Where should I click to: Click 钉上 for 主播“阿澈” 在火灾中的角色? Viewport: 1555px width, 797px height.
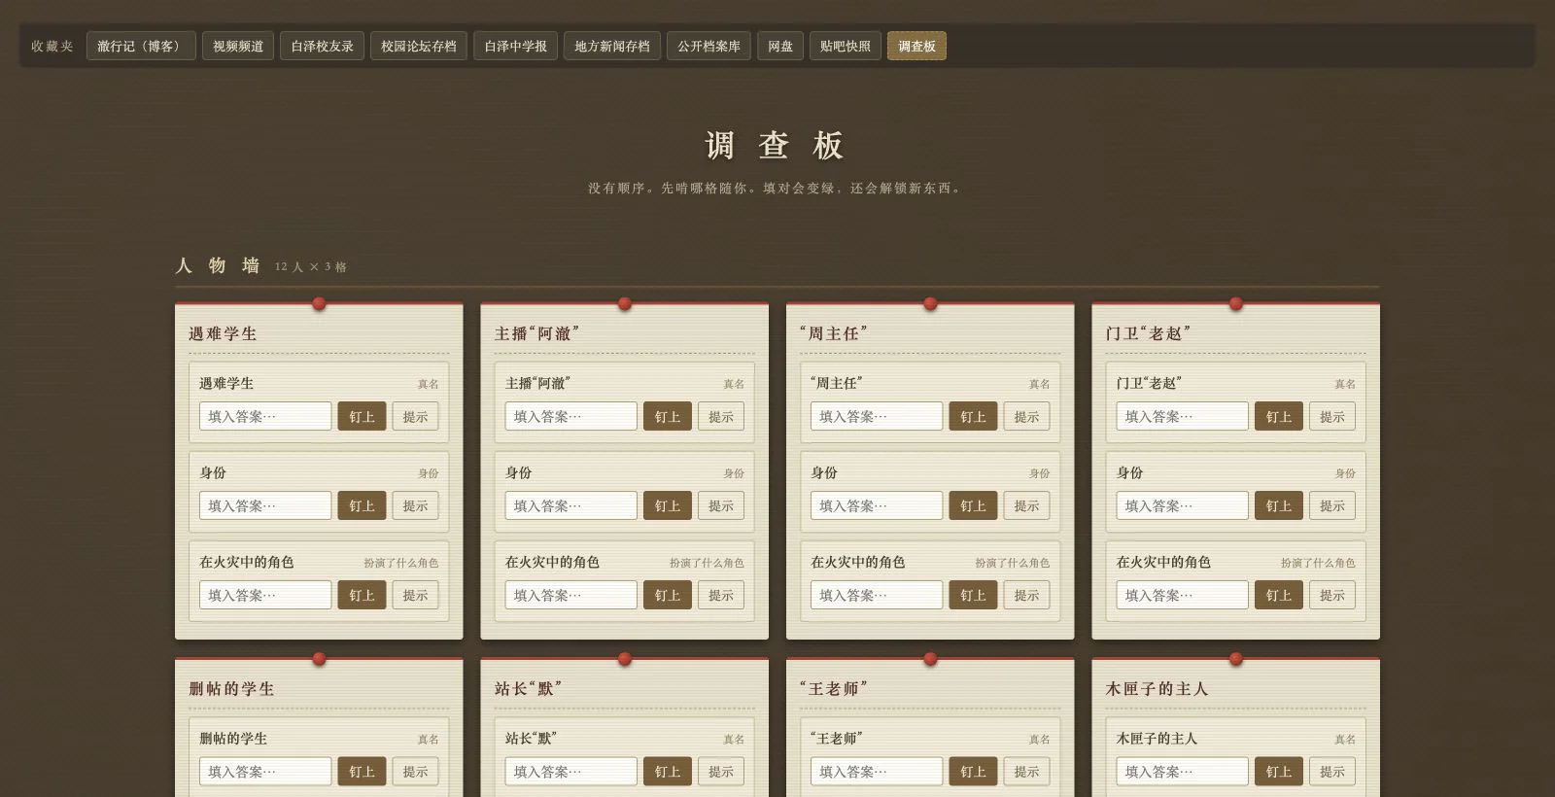point(667,595)
